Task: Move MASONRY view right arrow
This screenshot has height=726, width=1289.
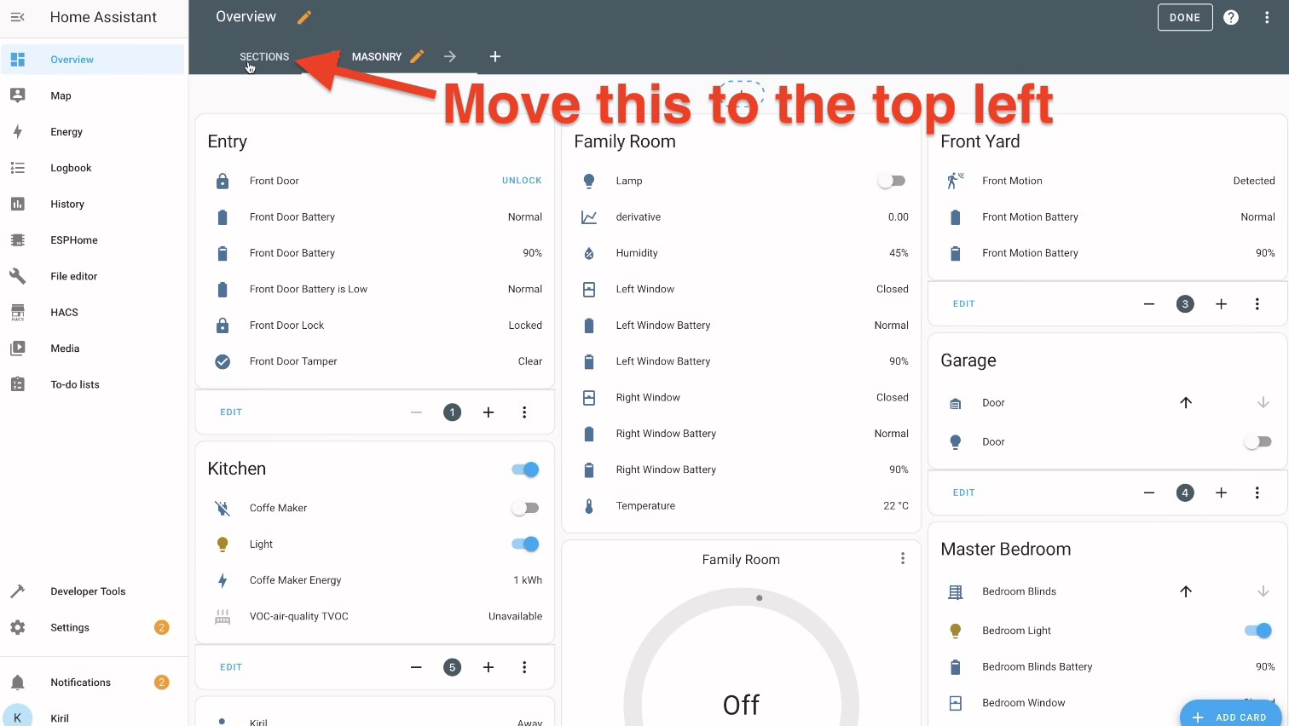Action: click(x=450, y=56)
